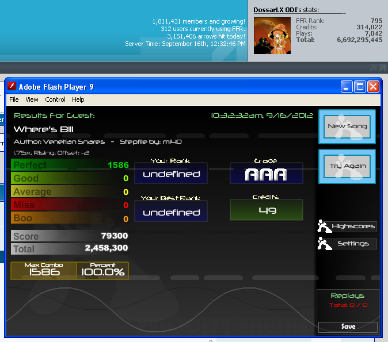
Task: Open the Control menu
Action: [x=55, y=99]
